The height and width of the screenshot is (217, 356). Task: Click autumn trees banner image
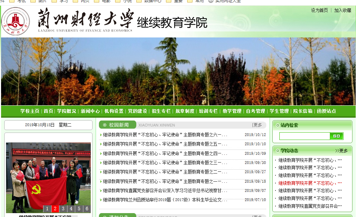[x=178, y=71]
